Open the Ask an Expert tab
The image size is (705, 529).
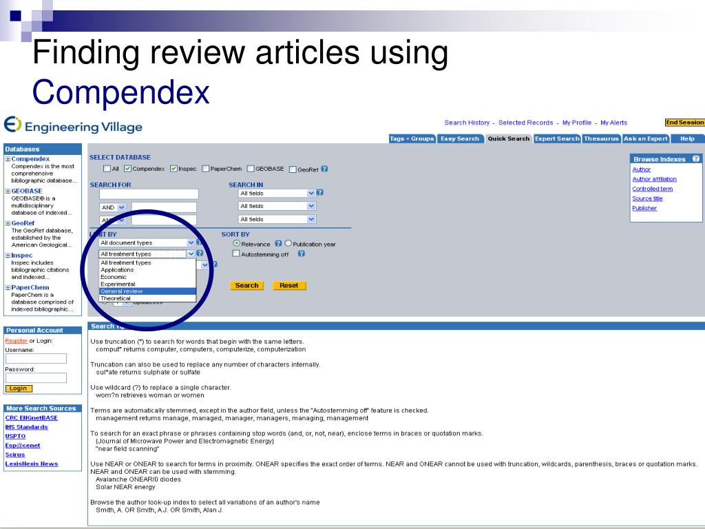[x=646, y=138]
